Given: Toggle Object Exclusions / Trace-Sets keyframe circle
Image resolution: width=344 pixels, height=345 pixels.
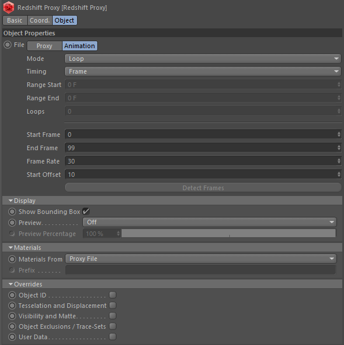Looking at the screenshot, I should (12, 326).
